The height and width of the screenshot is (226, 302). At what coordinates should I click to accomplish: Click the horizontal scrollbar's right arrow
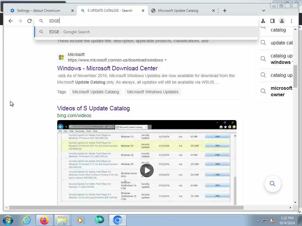click(x=290, y=207)
